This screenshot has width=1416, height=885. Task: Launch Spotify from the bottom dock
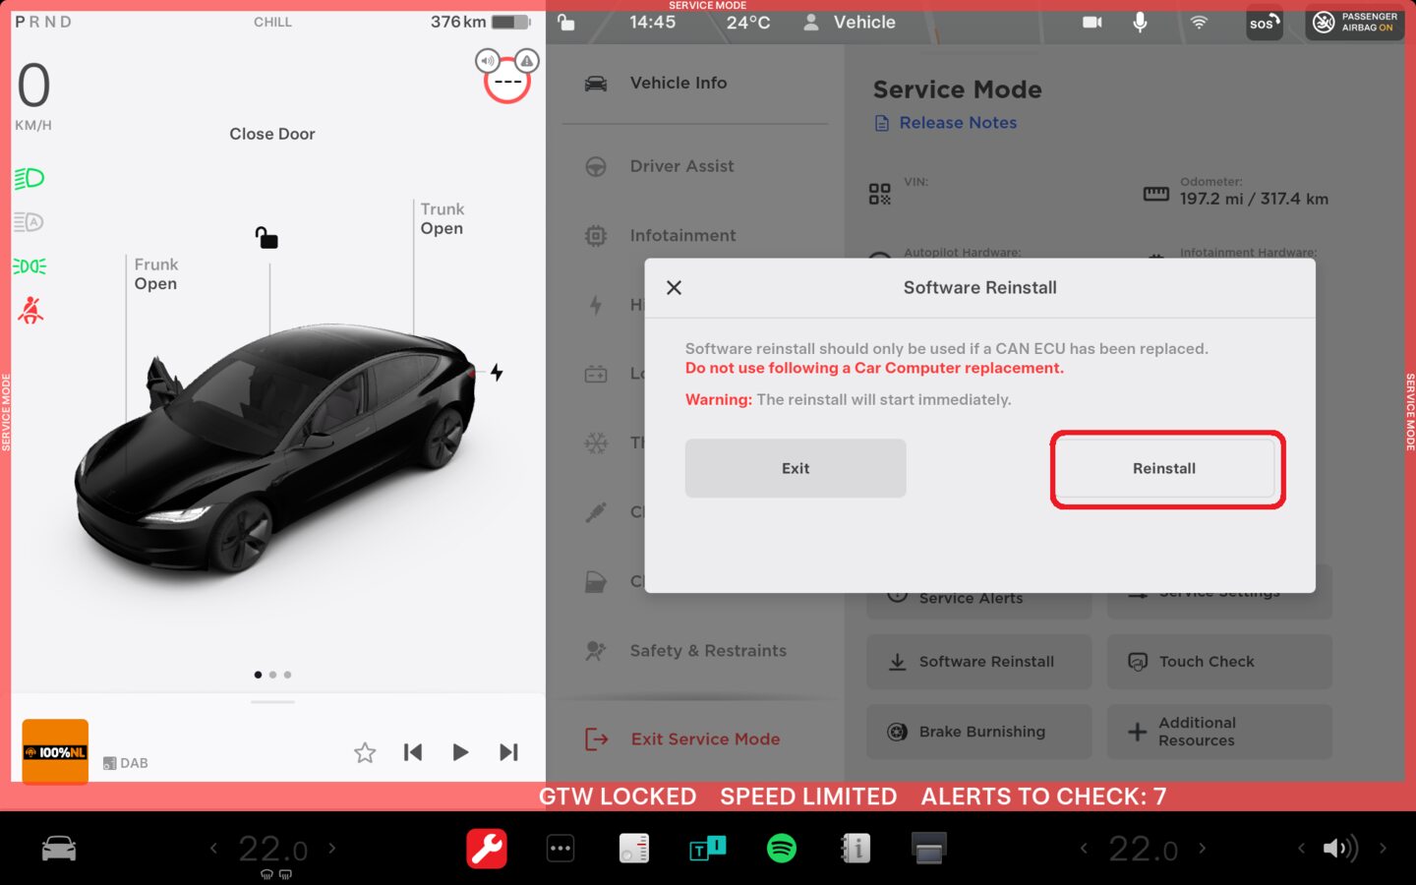(781, 848)
